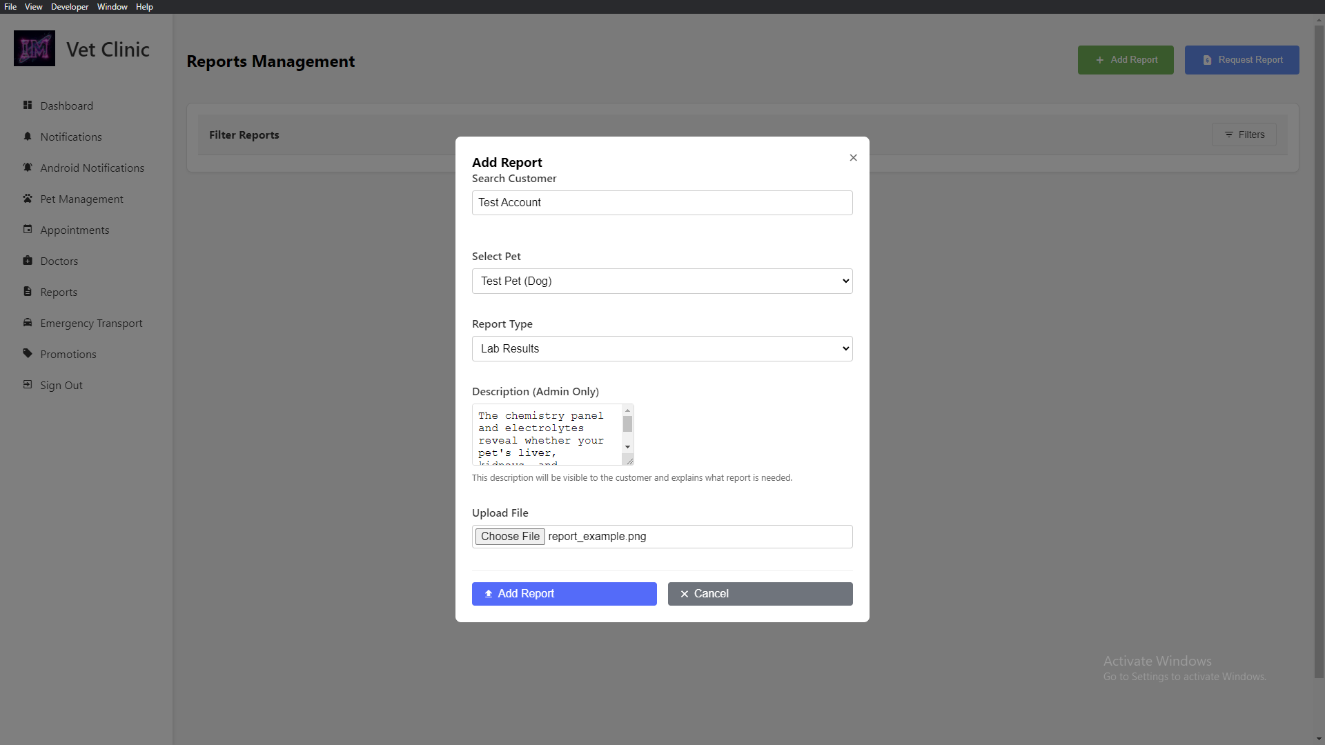
Task: Cancel the Add Report dialog
Action: tap(759, 593)
